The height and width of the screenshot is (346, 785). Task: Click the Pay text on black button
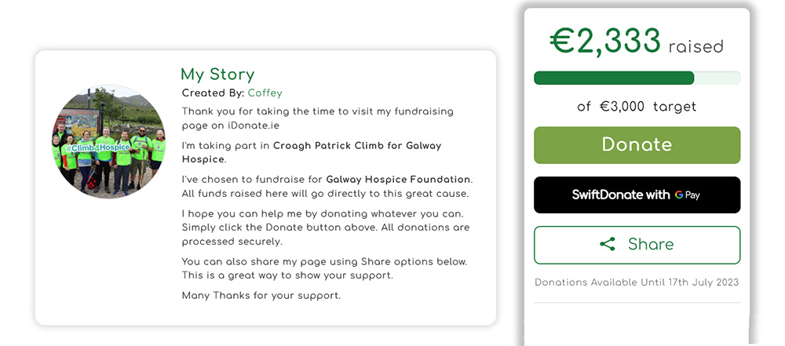693,196
